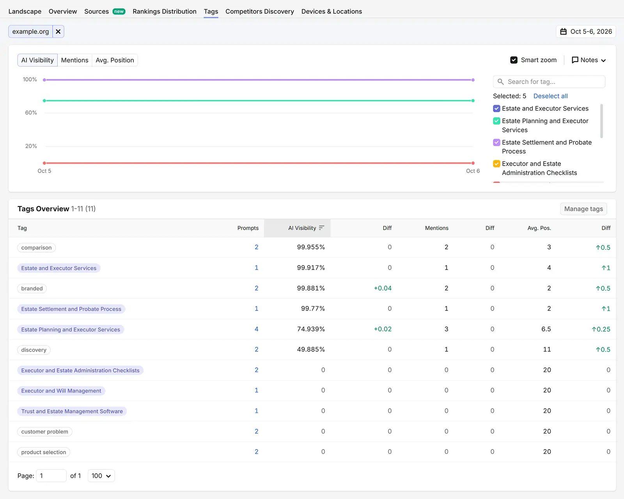
Task: Click the discovery tag chip
Action: pyautogui.click(x=34, y=350)
